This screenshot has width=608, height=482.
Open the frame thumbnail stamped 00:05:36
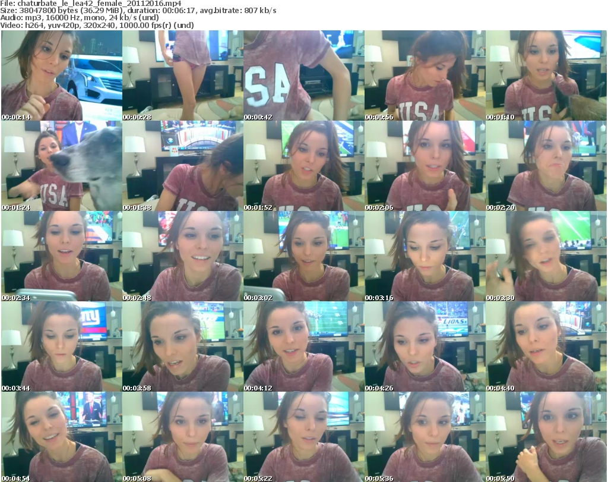[425, 437]
